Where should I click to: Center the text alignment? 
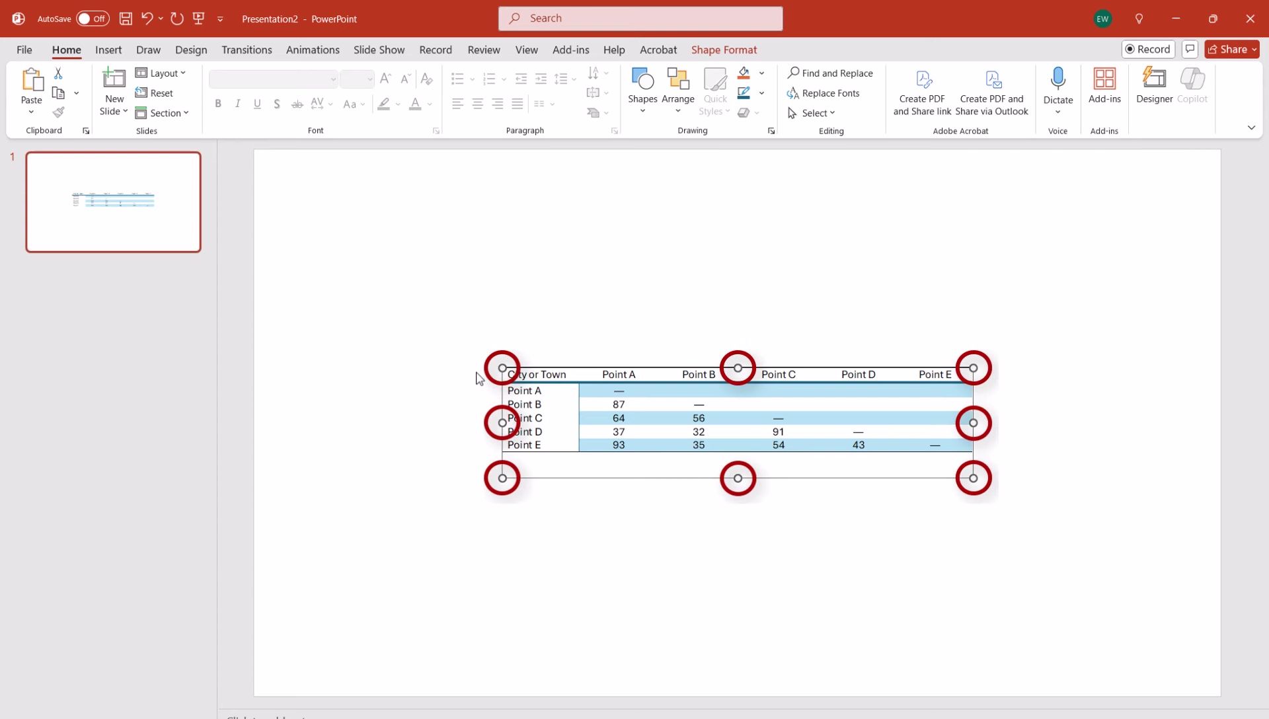point(477,104)
